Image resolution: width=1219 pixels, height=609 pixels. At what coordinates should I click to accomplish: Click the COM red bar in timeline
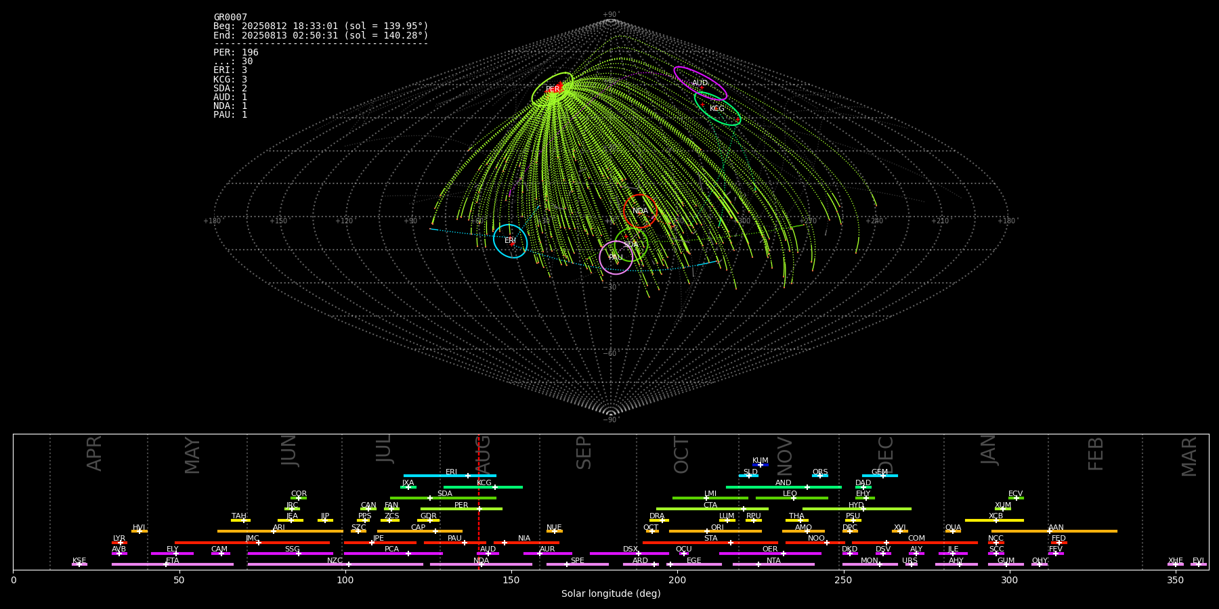point(915,543)
